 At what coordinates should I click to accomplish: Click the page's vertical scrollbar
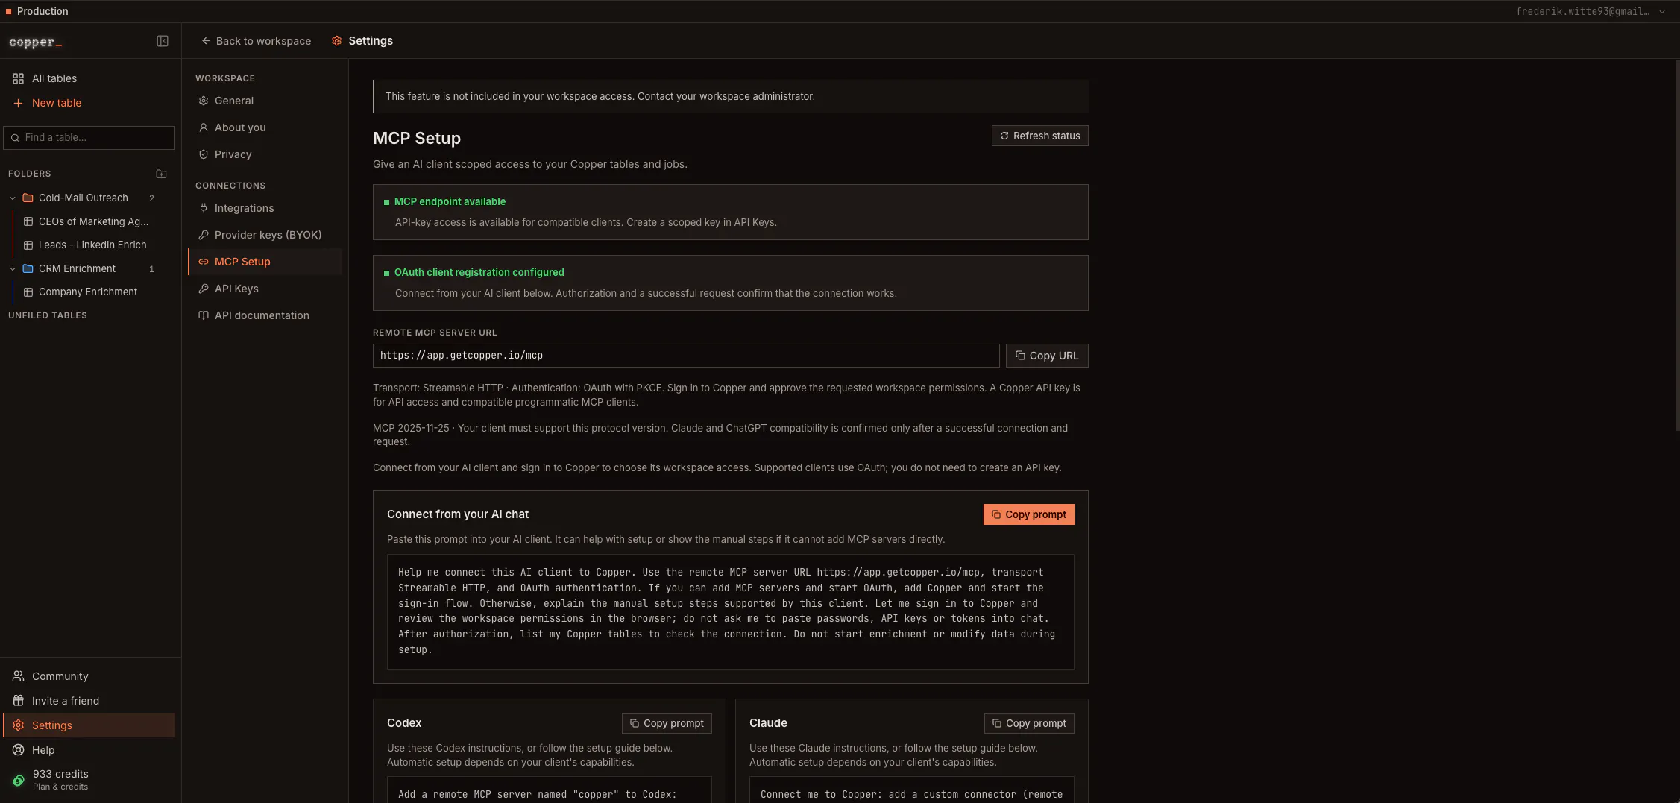click(x=1677, y=246)
